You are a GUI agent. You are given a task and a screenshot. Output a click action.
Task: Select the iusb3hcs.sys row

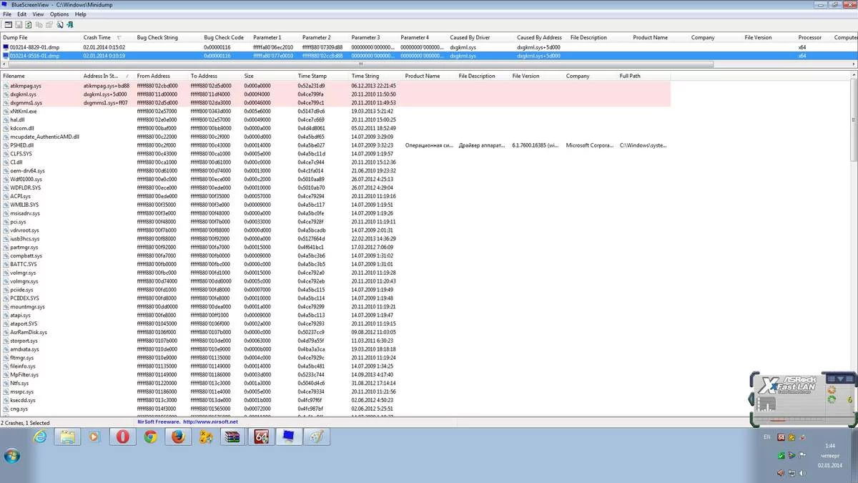[x=335, y=239]
